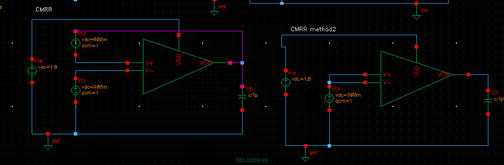
Task: Select the C6 capacitor symbol
Action: click(242, 97)
